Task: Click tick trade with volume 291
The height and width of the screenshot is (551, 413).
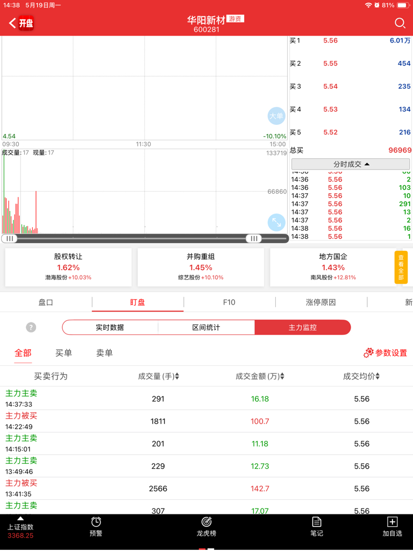Action: (351, 204)
